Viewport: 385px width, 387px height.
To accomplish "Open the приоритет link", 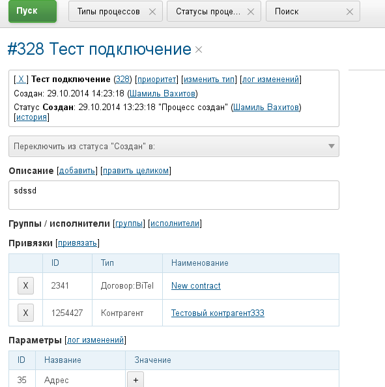I will 157,79.
